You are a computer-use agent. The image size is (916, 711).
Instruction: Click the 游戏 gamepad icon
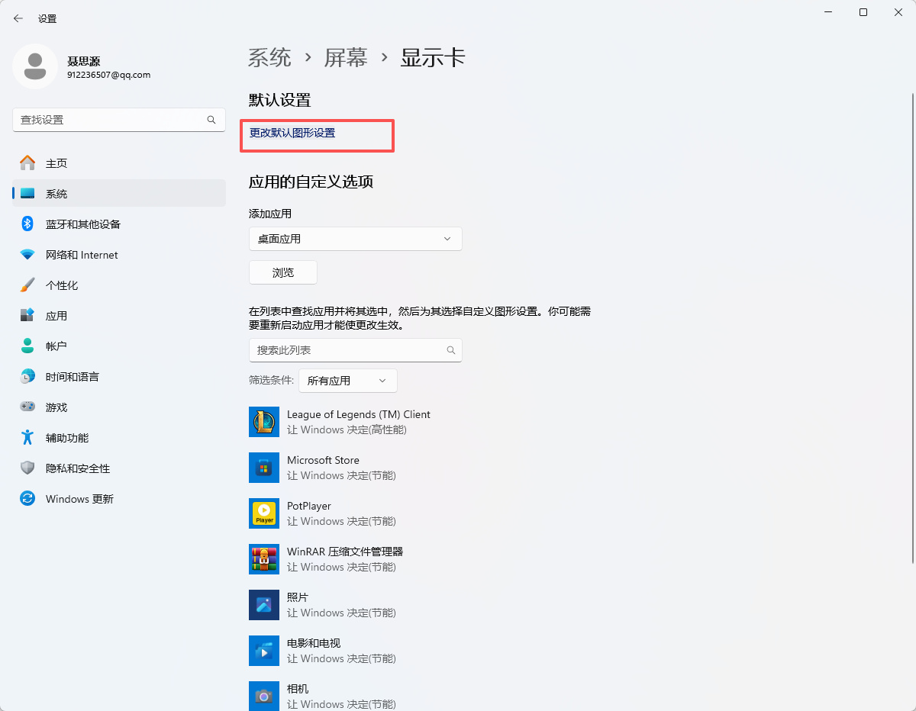coord(27,407)
